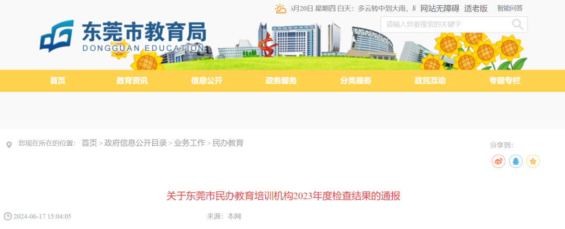Focus the keyword search input field
Image resolution: width=565 pixels, height=229 pixels.
[x=447, y=25]
